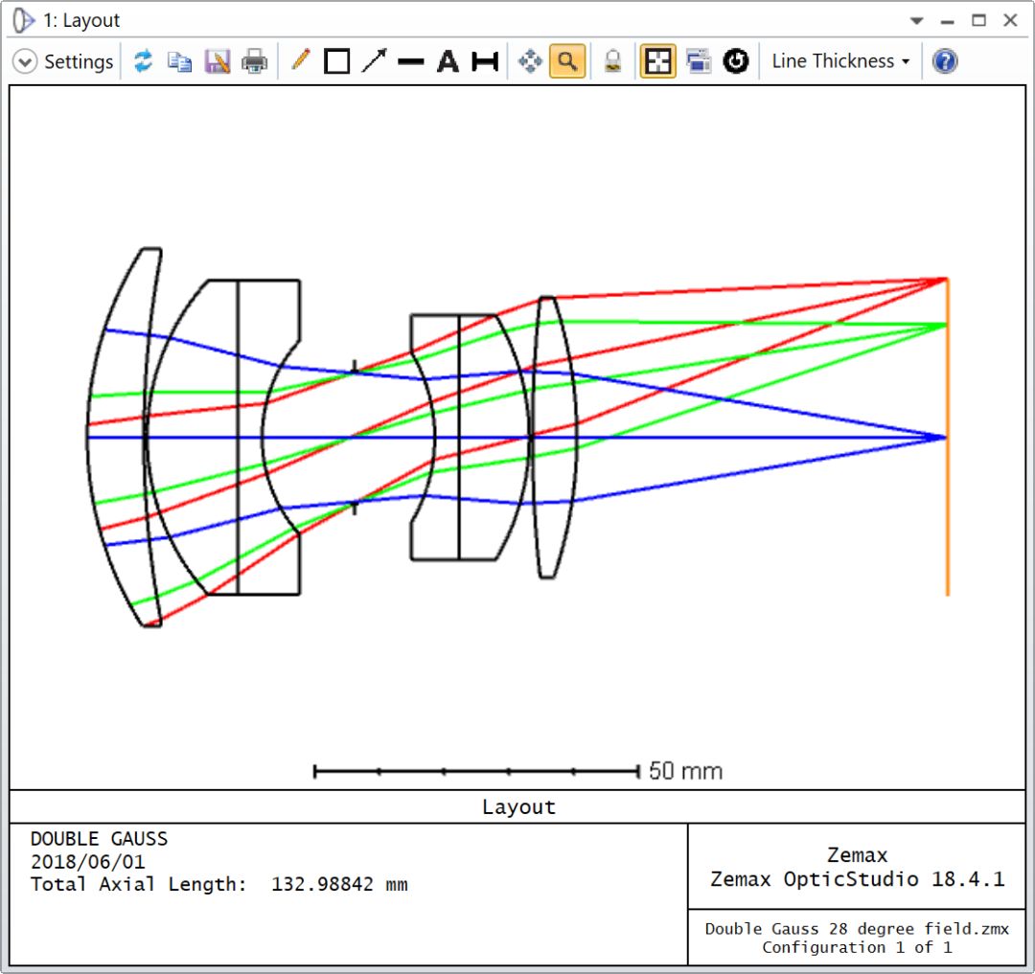This screenshot has height=974, width=1035.
Task: Expand the Settings panel chevron
Action: click(x=25, y=61)
